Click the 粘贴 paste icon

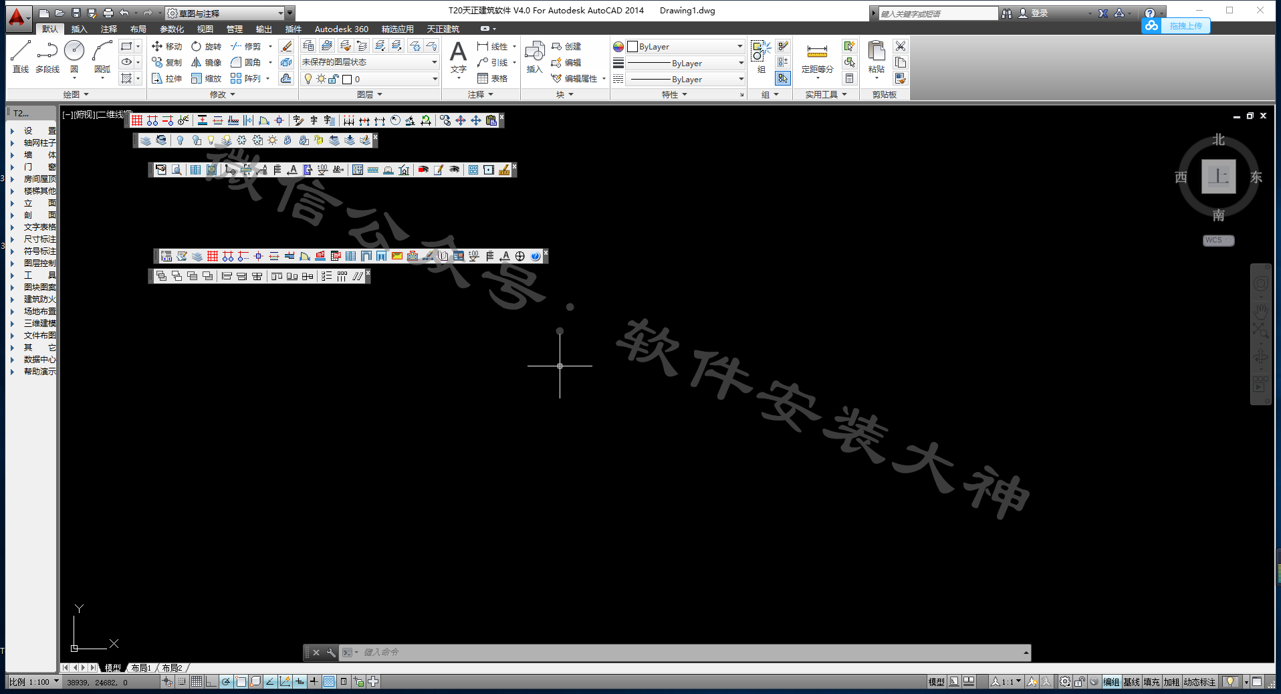(x=877, y=52)
